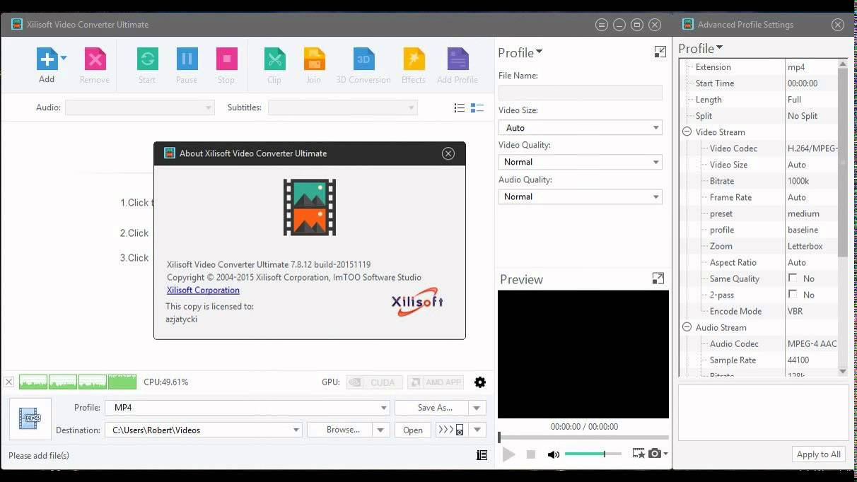
Task: Expand the main Profile panel icon
Action: point(660,52)
